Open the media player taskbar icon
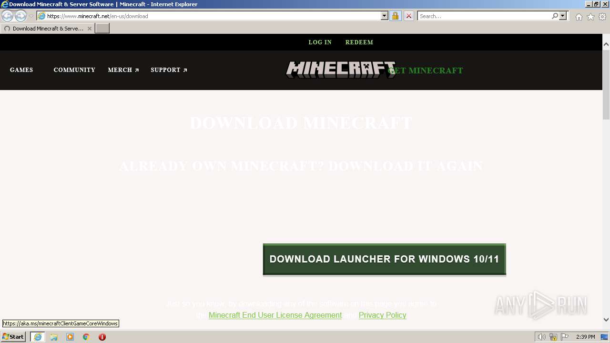The width and height of the screenshot is (610, 343). [x=70, y=337]
